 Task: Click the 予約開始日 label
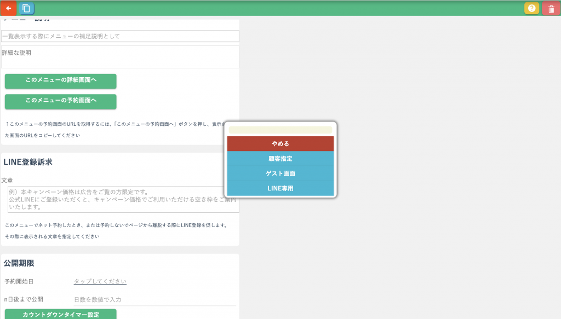[19, 281]
